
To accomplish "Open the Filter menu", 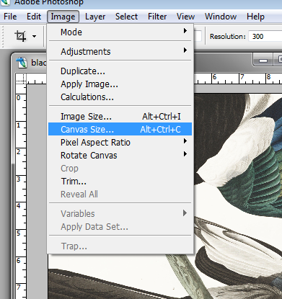I will (157, 17).
